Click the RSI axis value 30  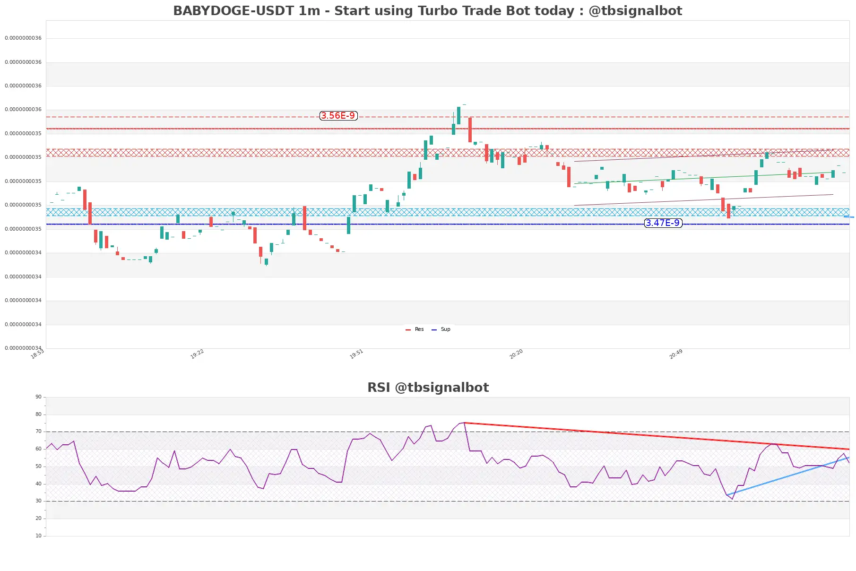tap(38, 501)
